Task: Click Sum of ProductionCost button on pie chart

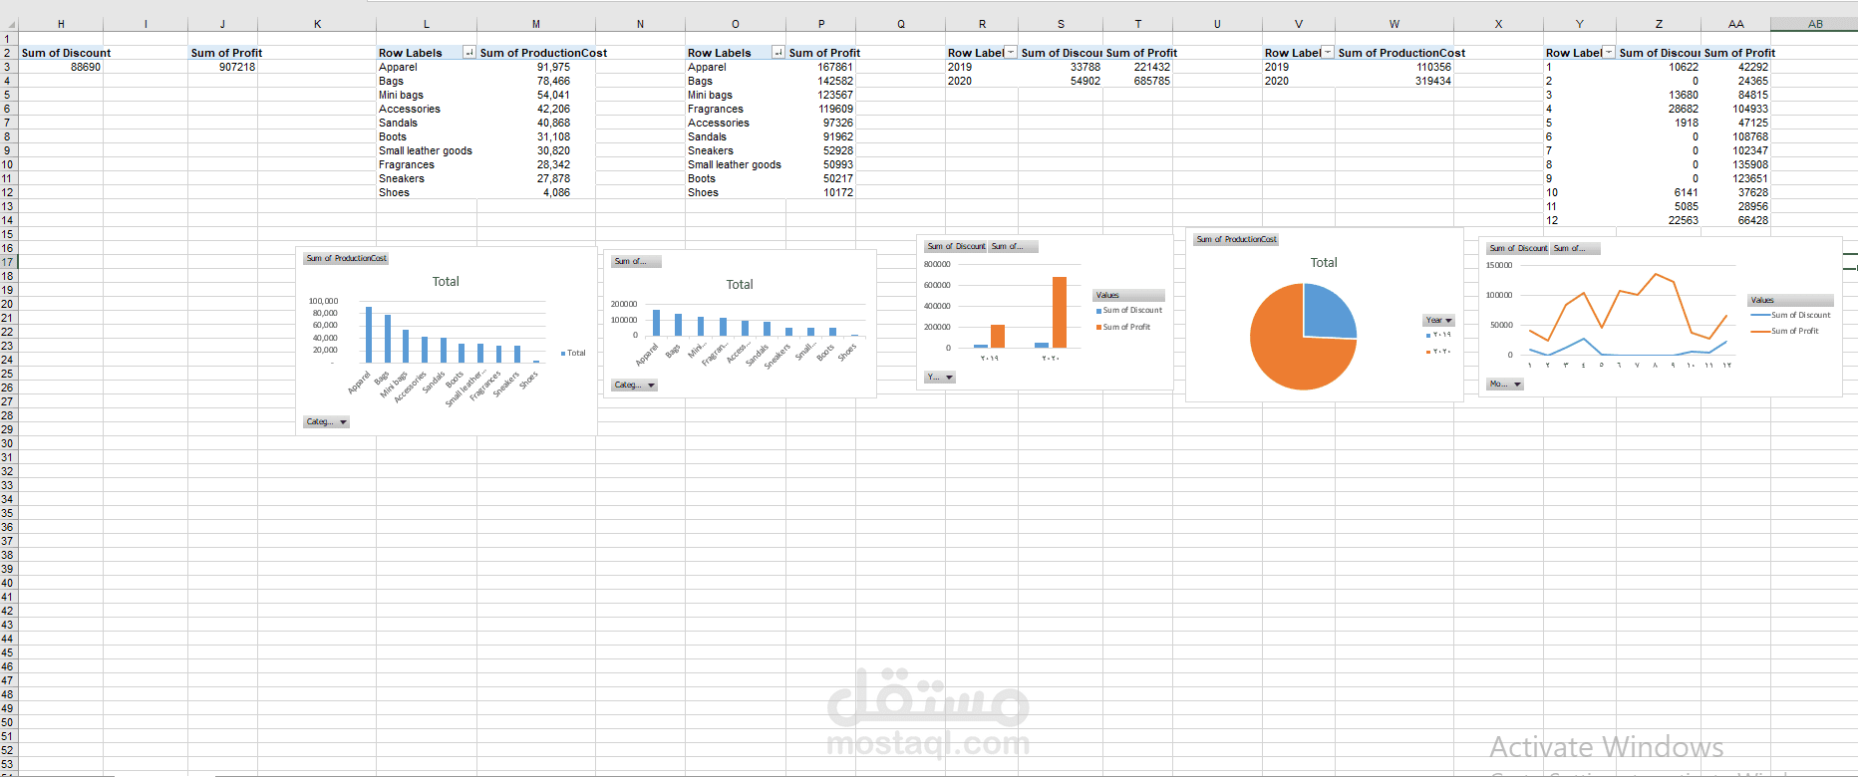Action: click(1236, 240)
